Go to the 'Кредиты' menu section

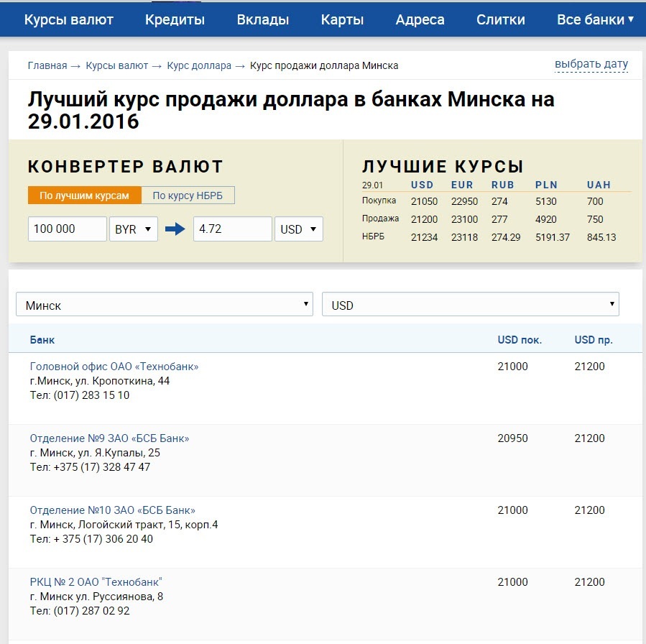click(x=175, y=19)
